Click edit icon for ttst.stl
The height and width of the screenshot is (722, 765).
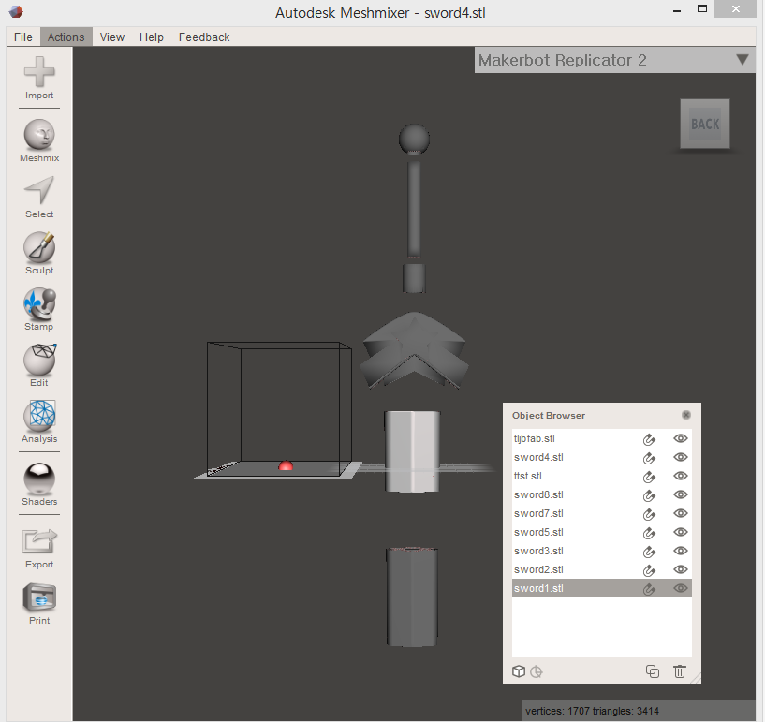(x=649, y=476)
